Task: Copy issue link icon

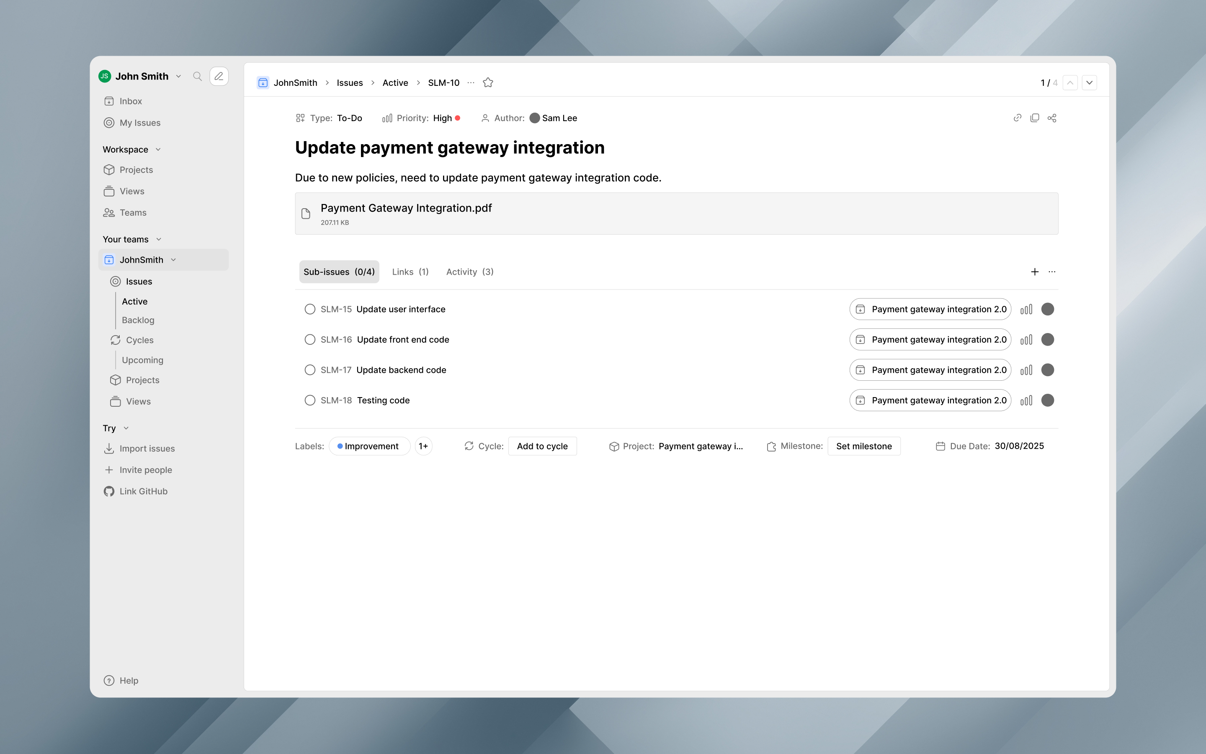Action: (1018, 118)
